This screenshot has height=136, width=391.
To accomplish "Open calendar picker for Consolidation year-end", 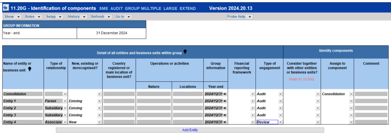I will pos(225,94).
